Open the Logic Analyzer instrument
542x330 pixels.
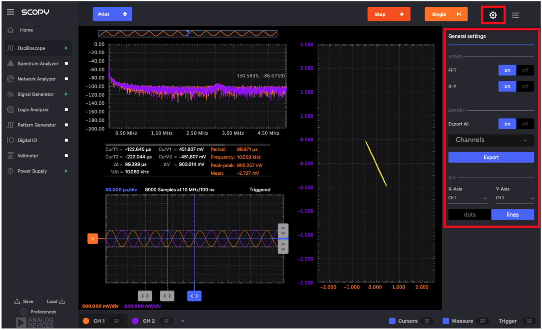coord(33,110)
